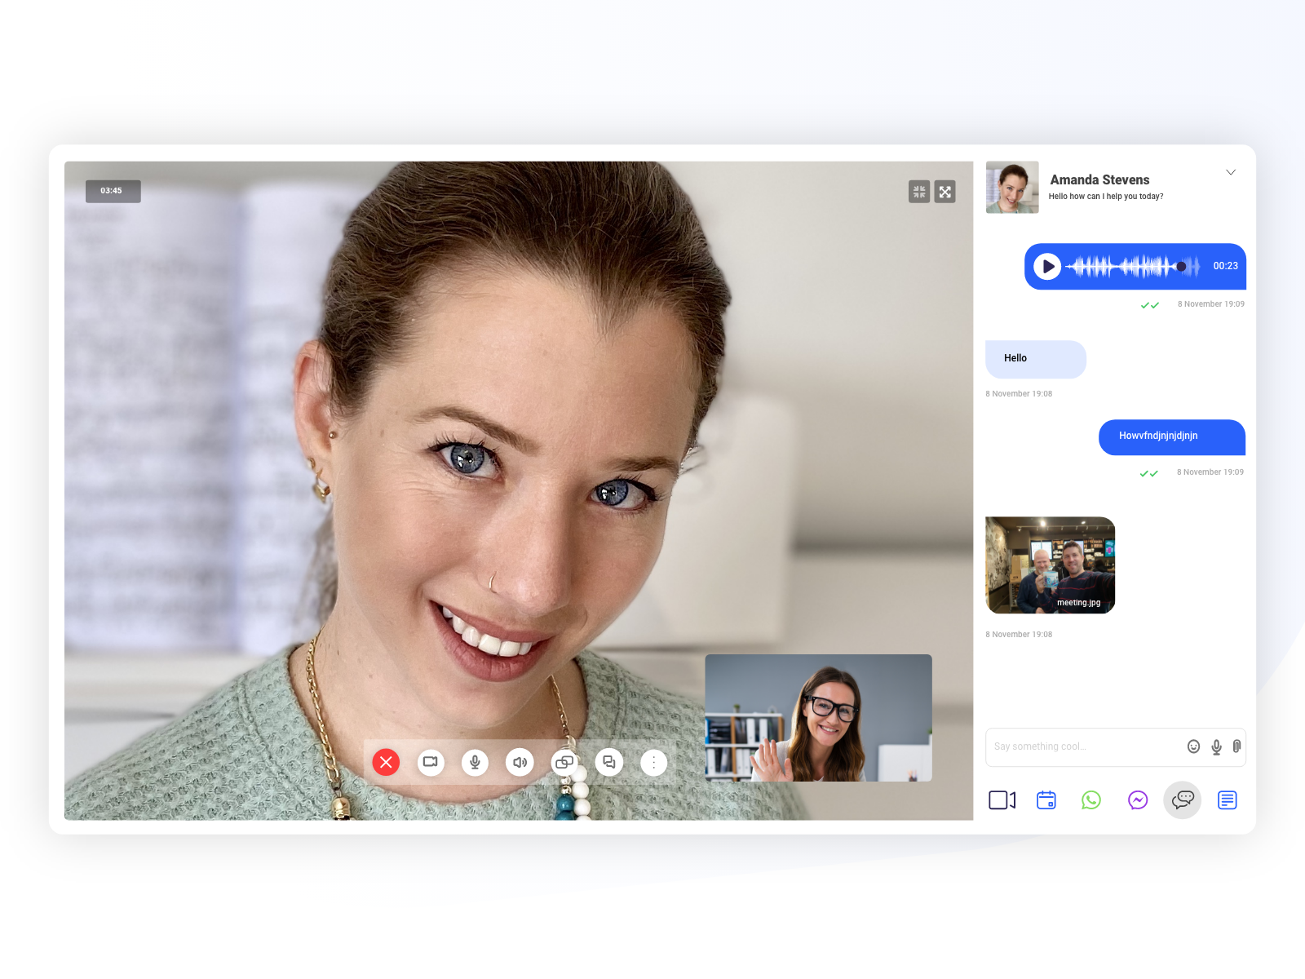This screenshot has height=979, width=1305.
Task: Click the 03:45 call timer
Action: tap(113, 191)
